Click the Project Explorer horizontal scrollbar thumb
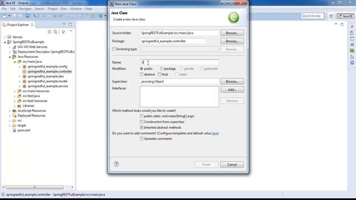This screenshot has width=356, height=200. tap(34, 187)
